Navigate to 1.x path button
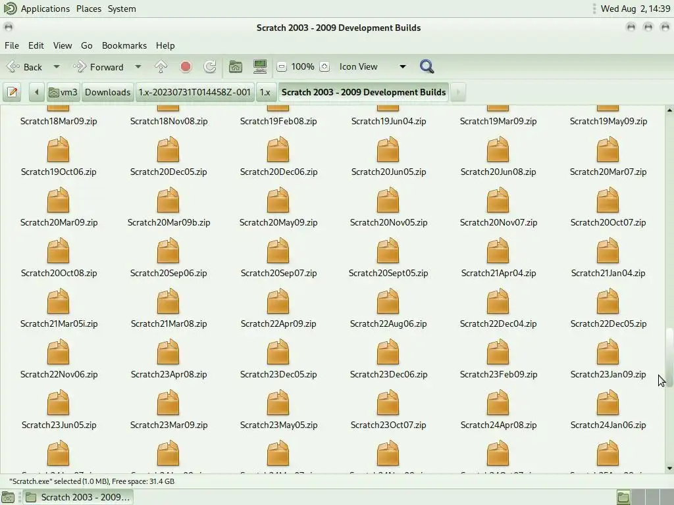The height and width of the screenshot is (505, 674). pos(265,92)
